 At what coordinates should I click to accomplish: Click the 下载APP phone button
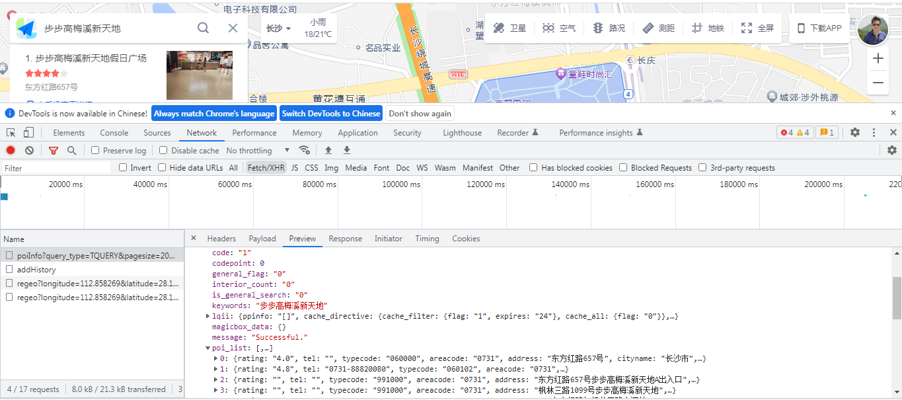coord(819,28)
